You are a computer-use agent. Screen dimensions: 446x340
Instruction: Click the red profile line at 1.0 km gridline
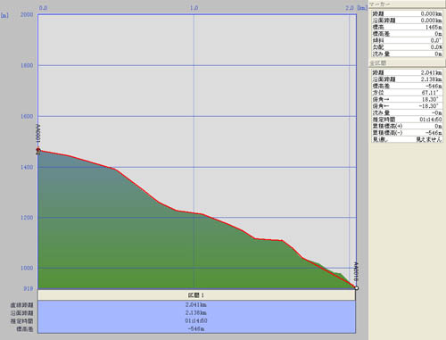coord(194,213)
